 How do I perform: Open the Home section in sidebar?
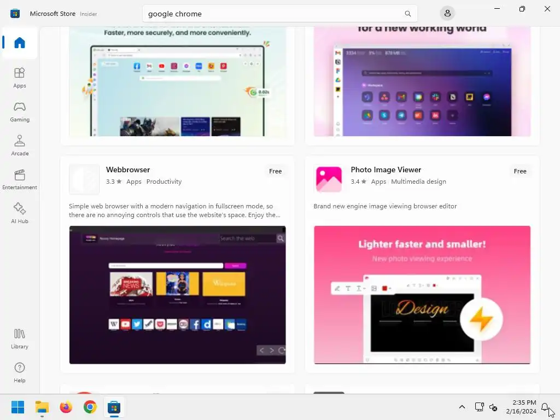pos(20,43)
